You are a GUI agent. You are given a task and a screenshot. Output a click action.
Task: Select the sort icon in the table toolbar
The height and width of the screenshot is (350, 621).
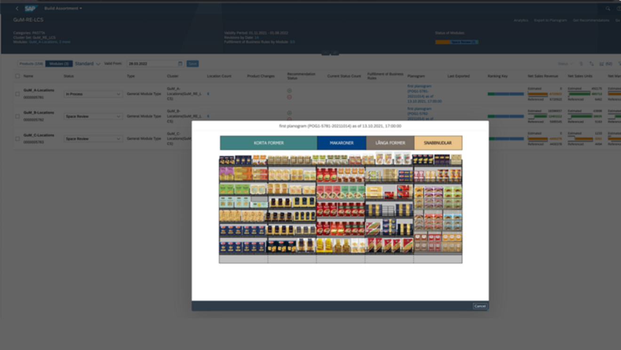coord(591,64)
